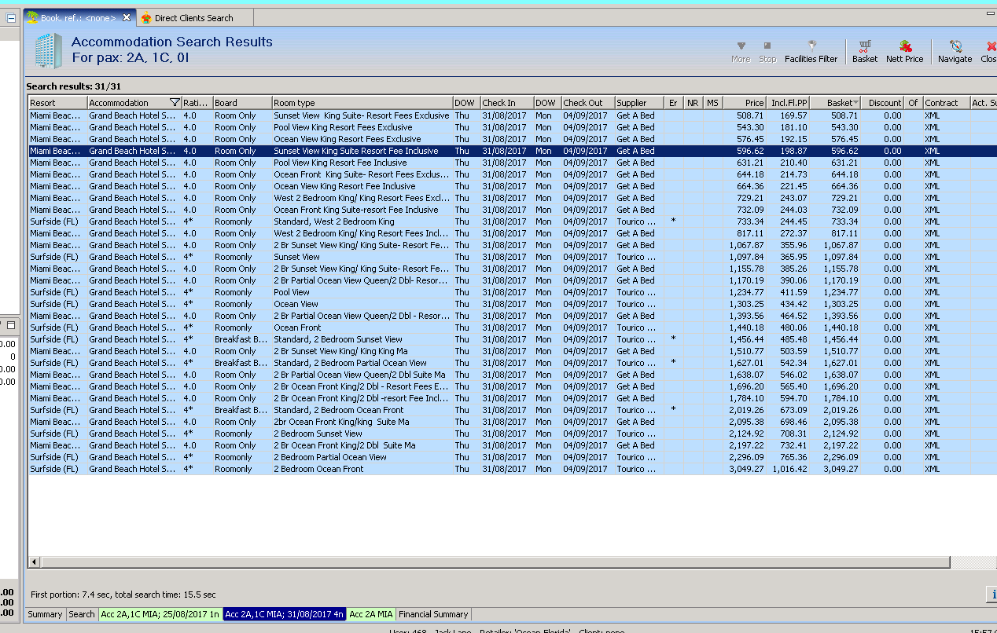Click the info icon at bottom right
The height and width of the screenshot is (633, 997).
(x=992, y=595)
